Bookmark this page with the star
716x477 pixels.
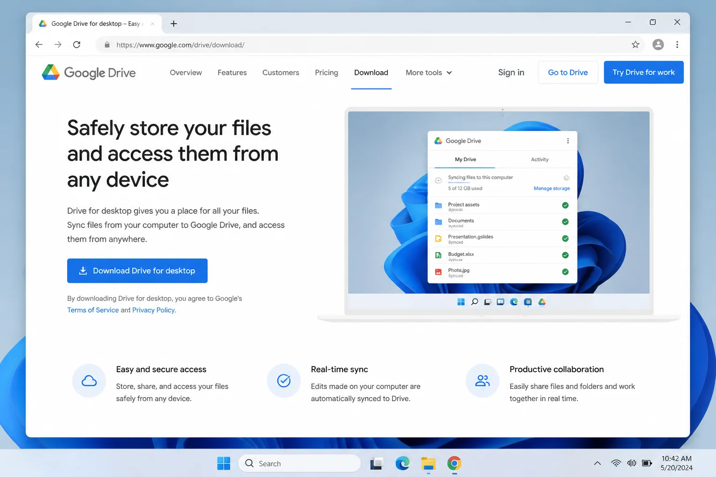click(635, 45)
